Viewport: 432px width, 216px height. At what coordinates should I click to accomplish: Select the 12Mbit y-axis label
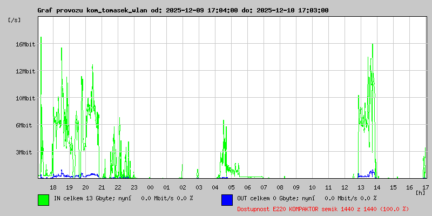[x=25, y=71]
